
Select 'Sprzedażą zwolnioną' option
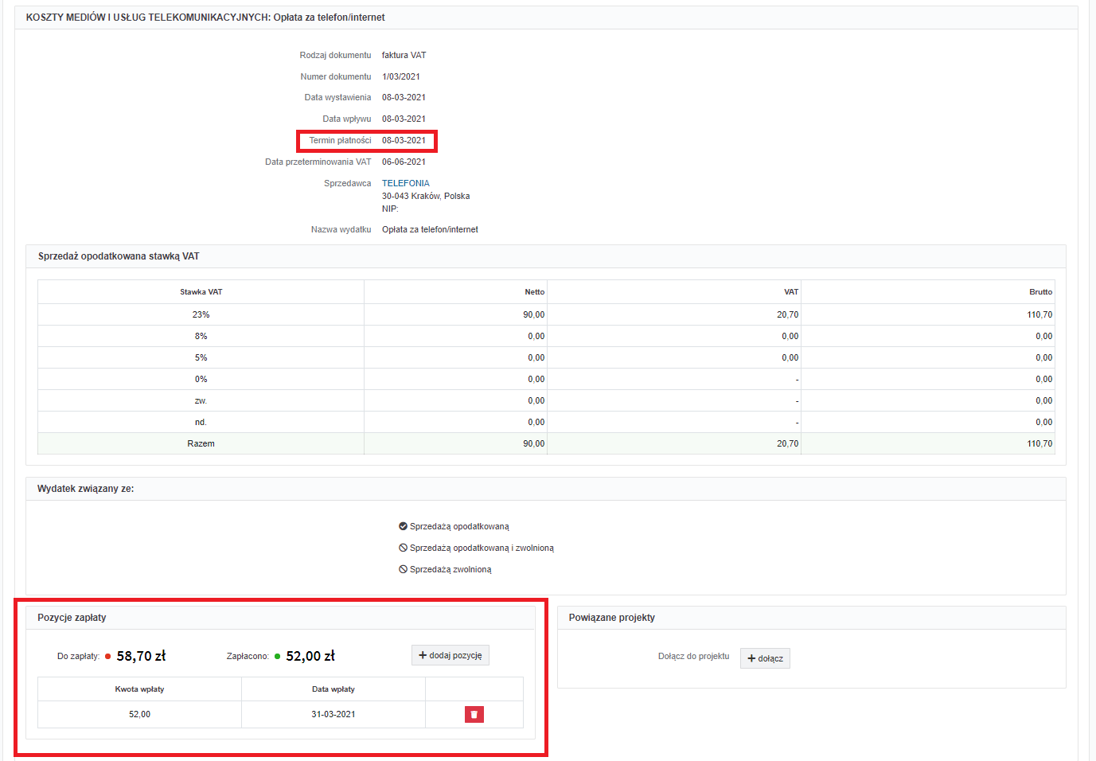click(x=445, y=569)
